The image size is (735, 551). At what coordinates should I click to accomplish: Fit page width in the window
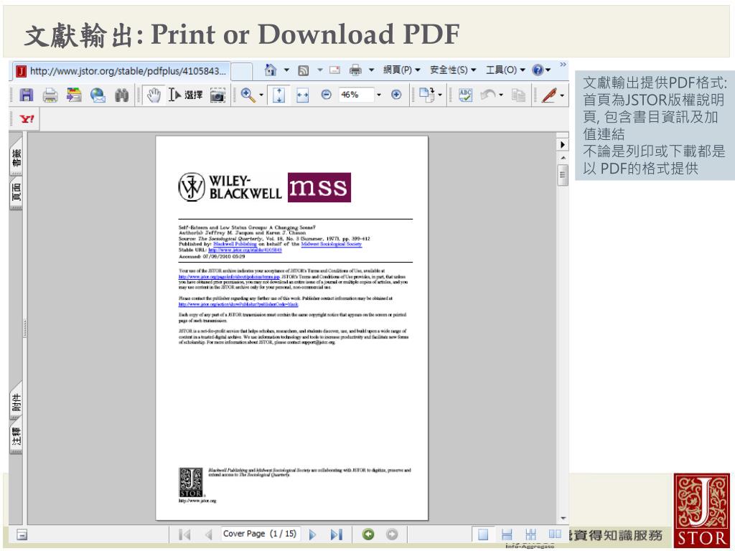coord(302,95)
